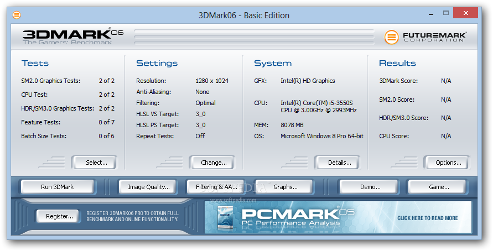
Task: Click 'Intel(R) HD Graphics' GFX value
Action: coord(308,81)
